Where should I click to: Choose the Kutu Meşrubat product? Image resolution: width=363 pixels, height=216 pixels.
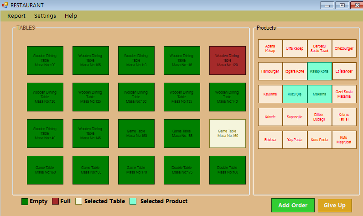(344, 140)
